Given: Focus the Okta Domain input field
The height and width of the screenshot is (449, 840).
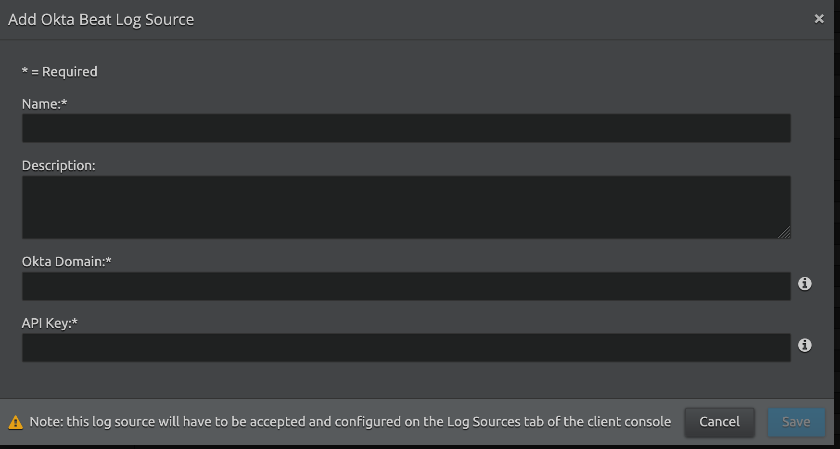Looking at the screenshot, I should point(406,286).
